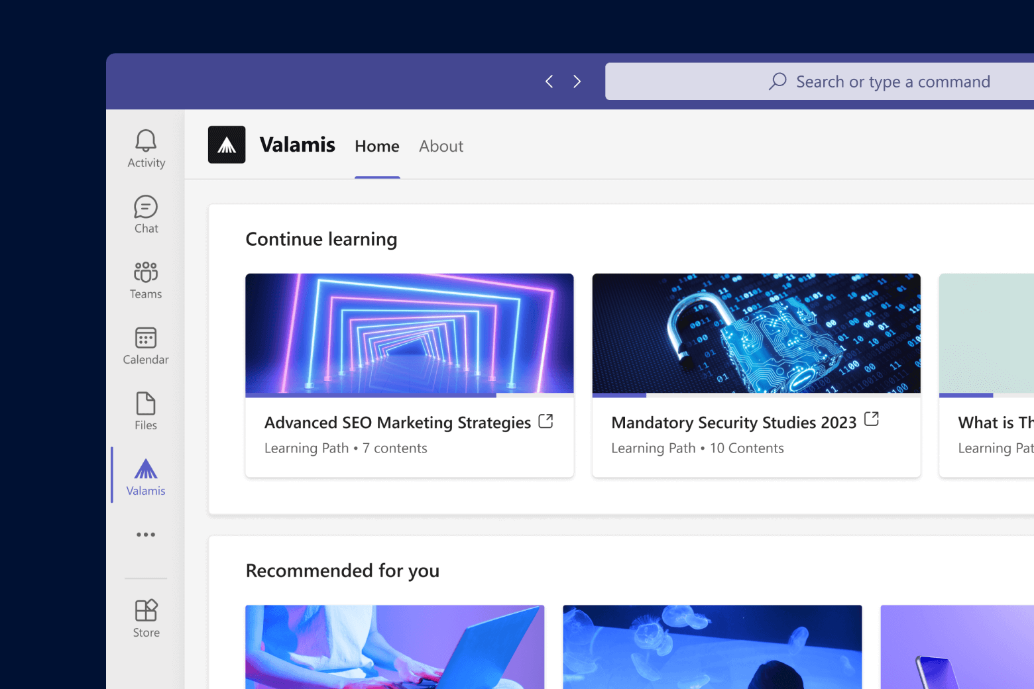Viewport: 1034px width, 689px height.
Task: Open the jellyfish recommended course thumbnail
Action: (713, 647)
